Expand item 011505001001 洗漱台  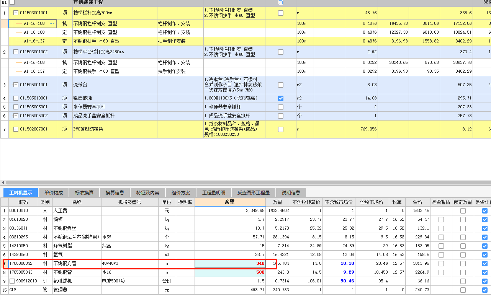pyautogui.click(x=16, y=85)
